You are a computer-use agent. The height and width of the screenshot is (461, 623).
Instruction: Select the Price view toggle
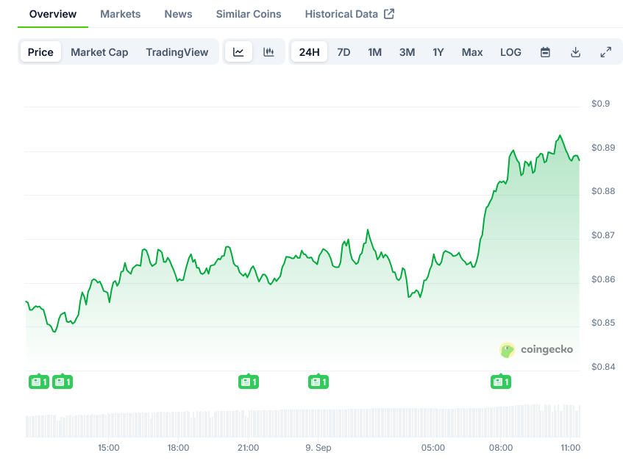[40, 52]
